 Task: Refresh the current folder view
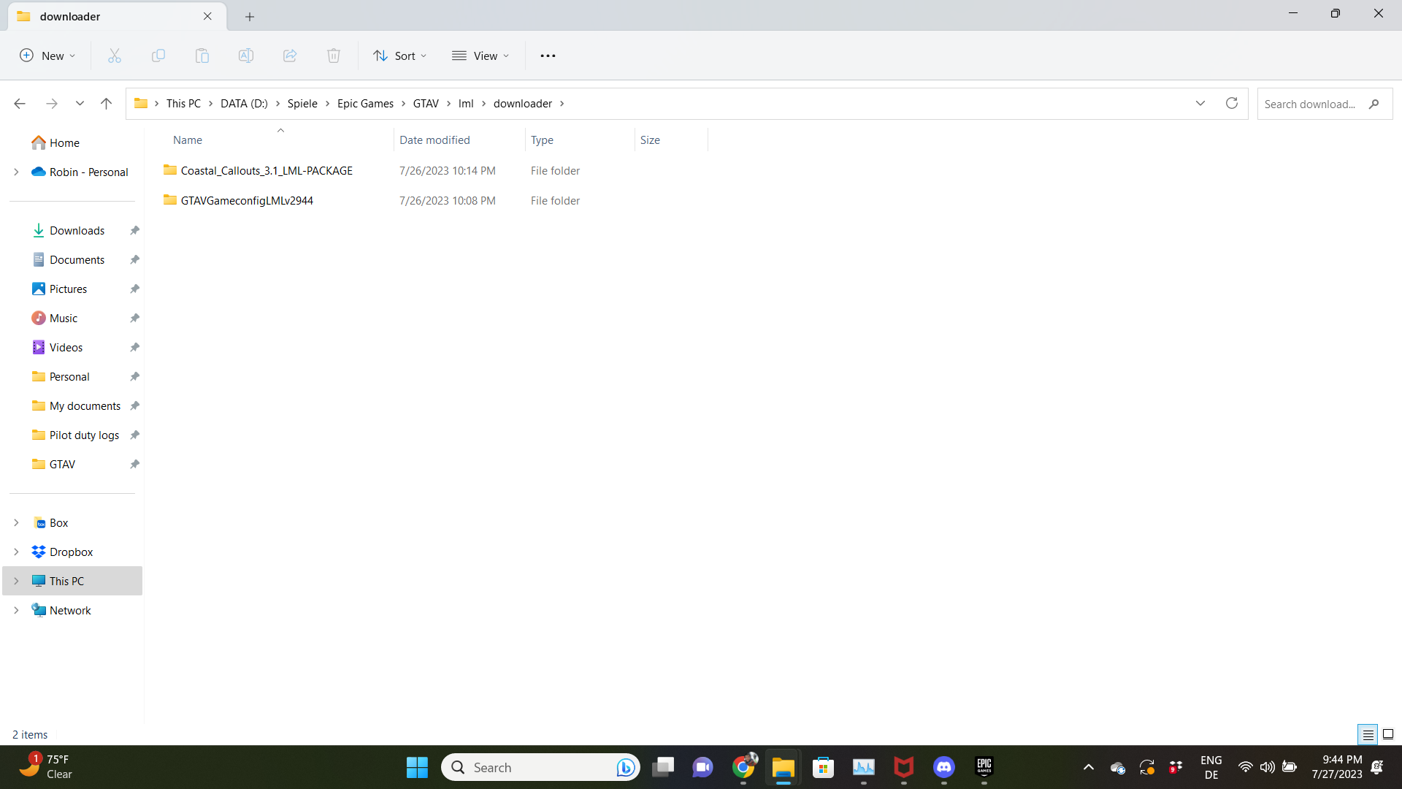[1232, 103]
